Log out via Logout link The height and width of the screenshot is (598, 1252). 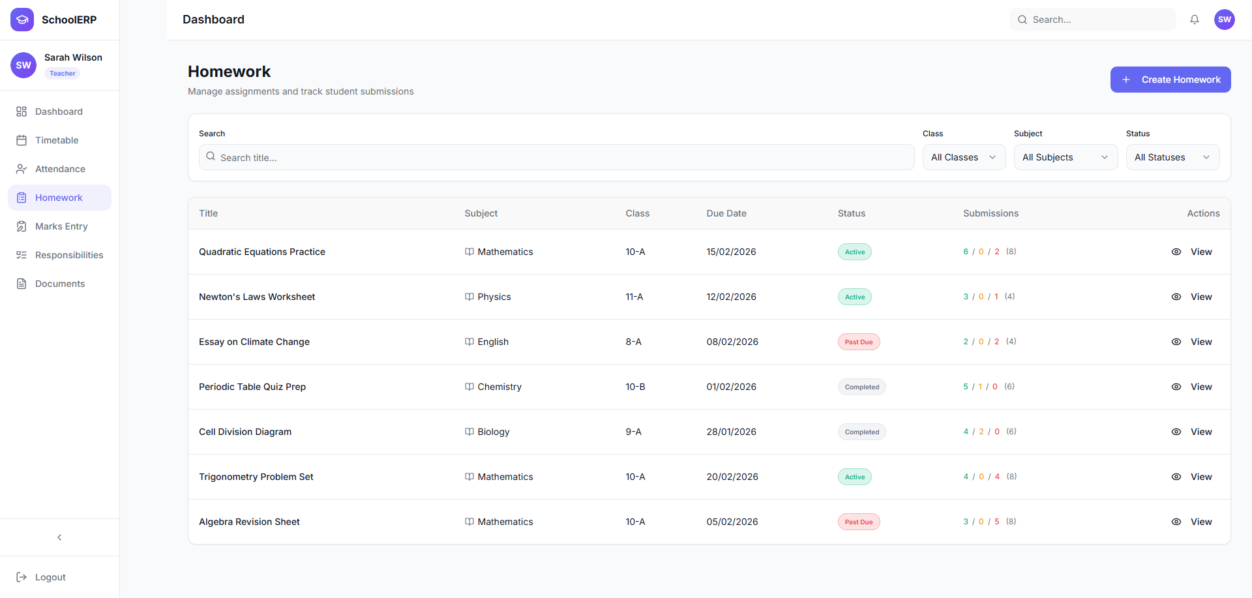[59, 577]
